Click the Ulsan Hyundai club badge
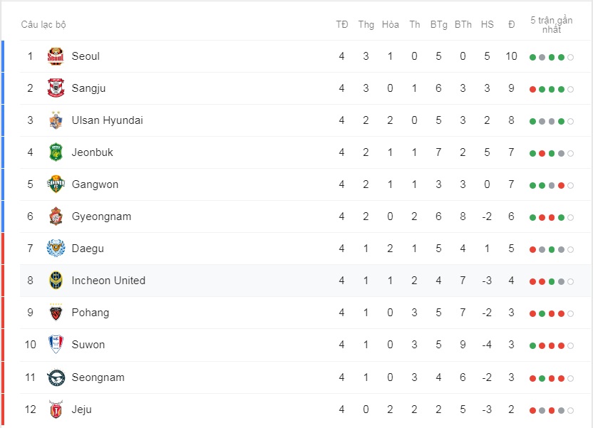Image resolution: width=593 pixels, height=428 pixels. point(56,120)
